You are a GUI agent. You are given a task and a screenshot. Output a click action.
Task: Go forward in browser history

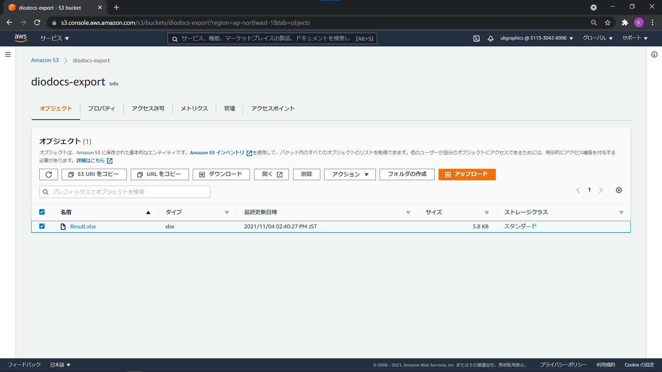click(x=23, y=23)
